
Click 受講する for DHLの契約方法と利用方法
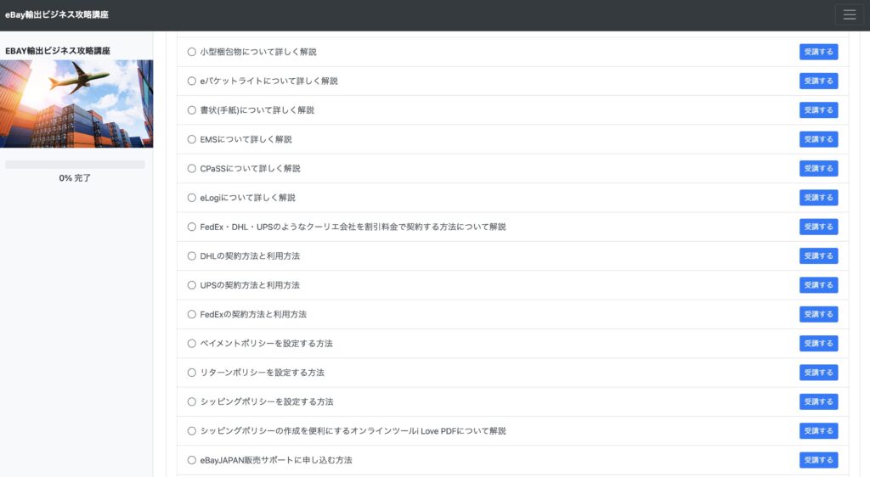(x=818, y=256)
